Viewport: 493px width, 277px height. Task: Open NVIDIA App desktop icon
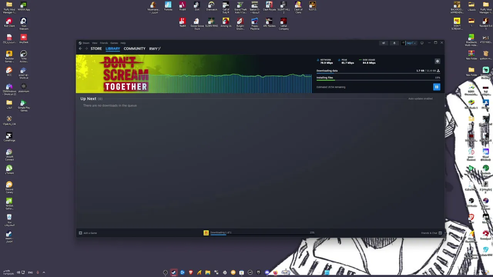pyautogui.click(x=23, y=7)
